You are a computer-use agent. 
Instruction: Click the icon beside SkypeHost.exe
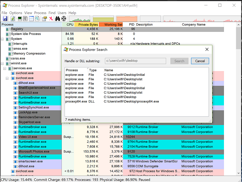tap(15, 122)
